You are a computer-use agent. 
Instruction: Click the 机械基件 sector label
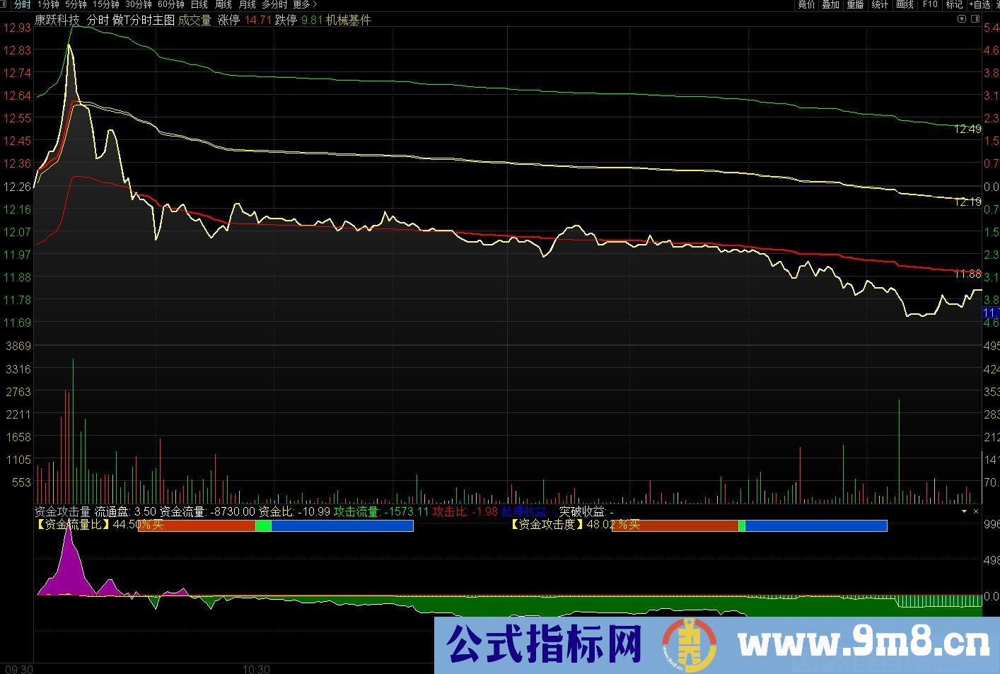coord(349,20)
